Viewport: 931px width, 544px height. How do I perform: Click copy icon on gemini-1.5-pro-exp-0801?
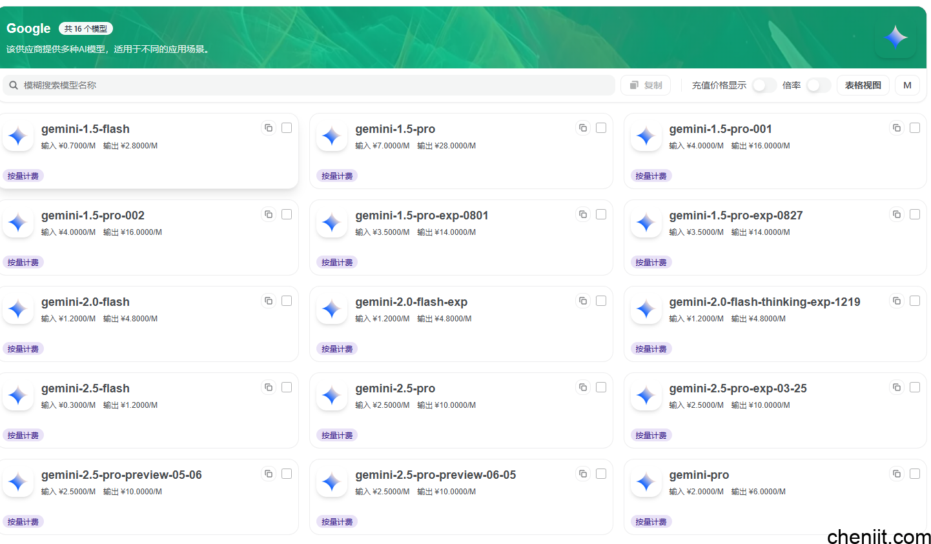583,214
